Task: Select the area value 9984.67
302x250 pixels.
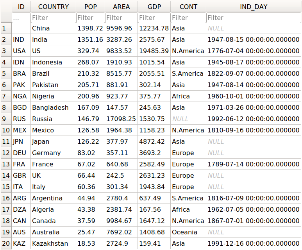Action: (122, 221)
